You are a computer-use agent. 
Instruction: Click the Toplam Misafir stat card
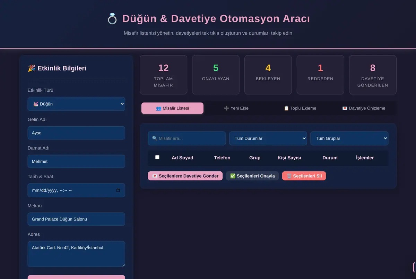164,75
